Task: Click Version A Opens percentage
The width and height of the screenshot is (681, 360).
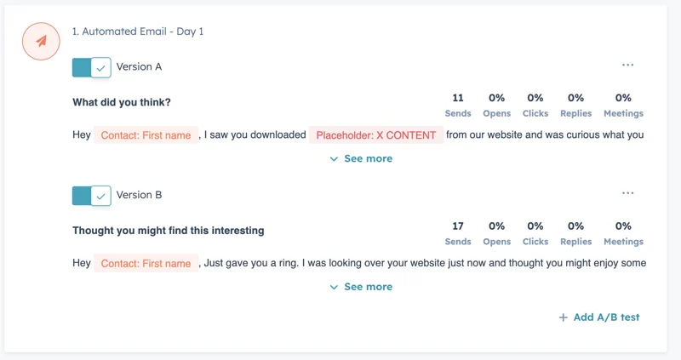Action: 497,98
